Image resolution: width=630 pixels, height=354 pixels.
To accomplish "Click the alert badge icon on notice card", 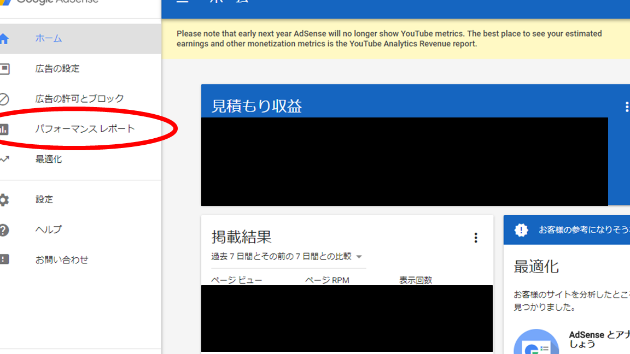I will [521, 230].
